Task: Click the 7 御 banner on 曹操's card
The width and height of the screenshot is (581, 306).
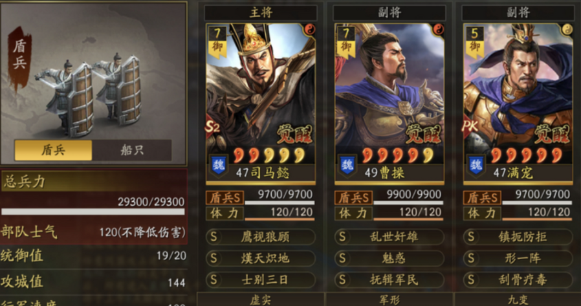Action: click(x=345, y=42)
